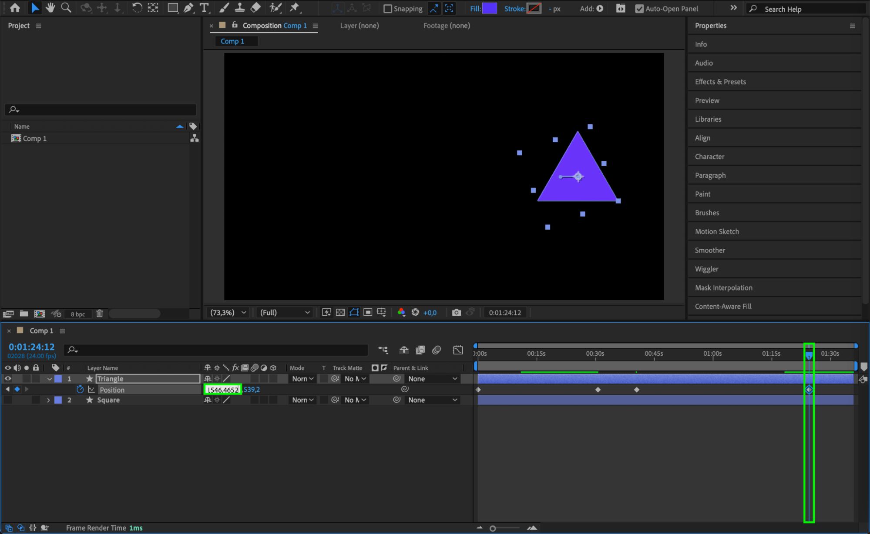Select the Hand tool
Viewport: 870px width, 534px height.
(50, 7)
